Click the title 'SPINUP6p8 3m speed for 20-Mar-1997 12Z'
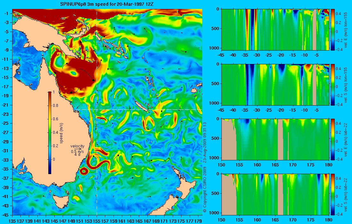Screen dimensions: 352x224 point(107,4)
